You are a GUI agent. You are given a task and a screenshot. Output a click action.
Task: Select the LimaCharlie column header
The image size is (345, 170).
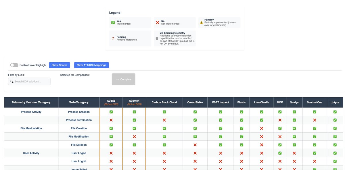262,102
